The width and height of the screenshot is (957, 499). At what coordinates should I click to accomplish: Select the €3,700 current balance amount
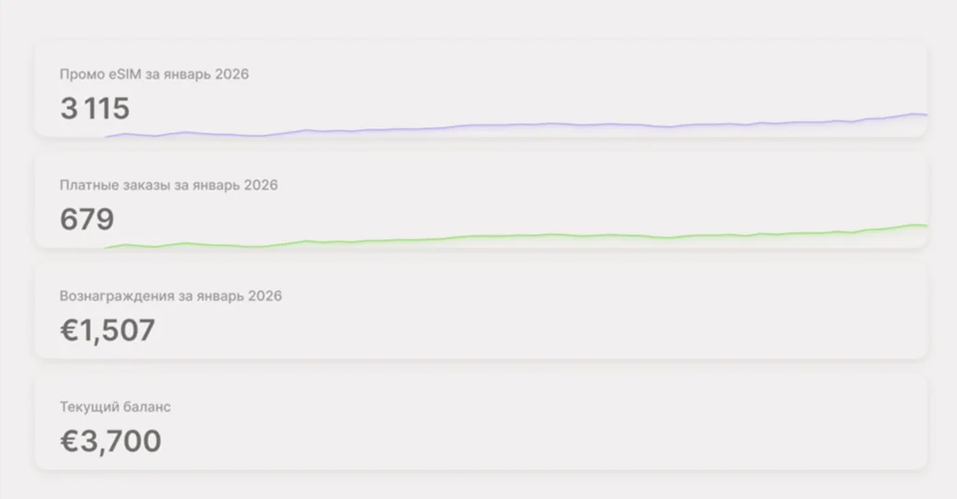tap(111, 441)
